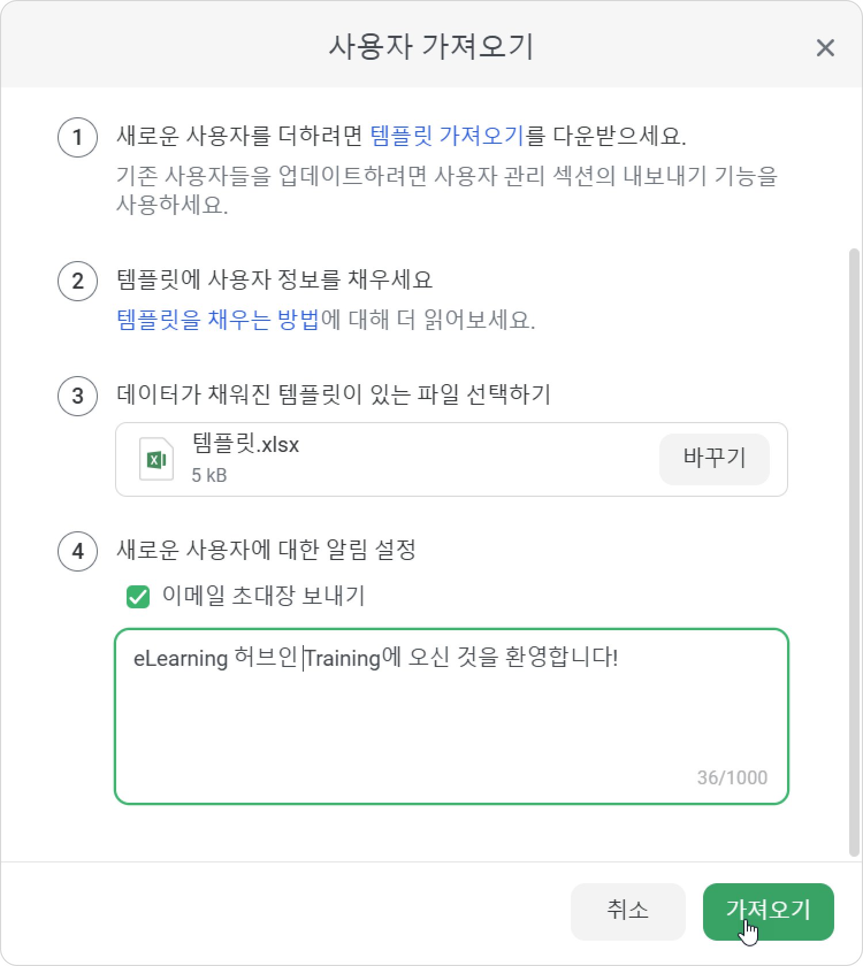The width and height of the screenshot is (863, 966).
Task: Click the 5 kB file size label
Action: point(209,476)
